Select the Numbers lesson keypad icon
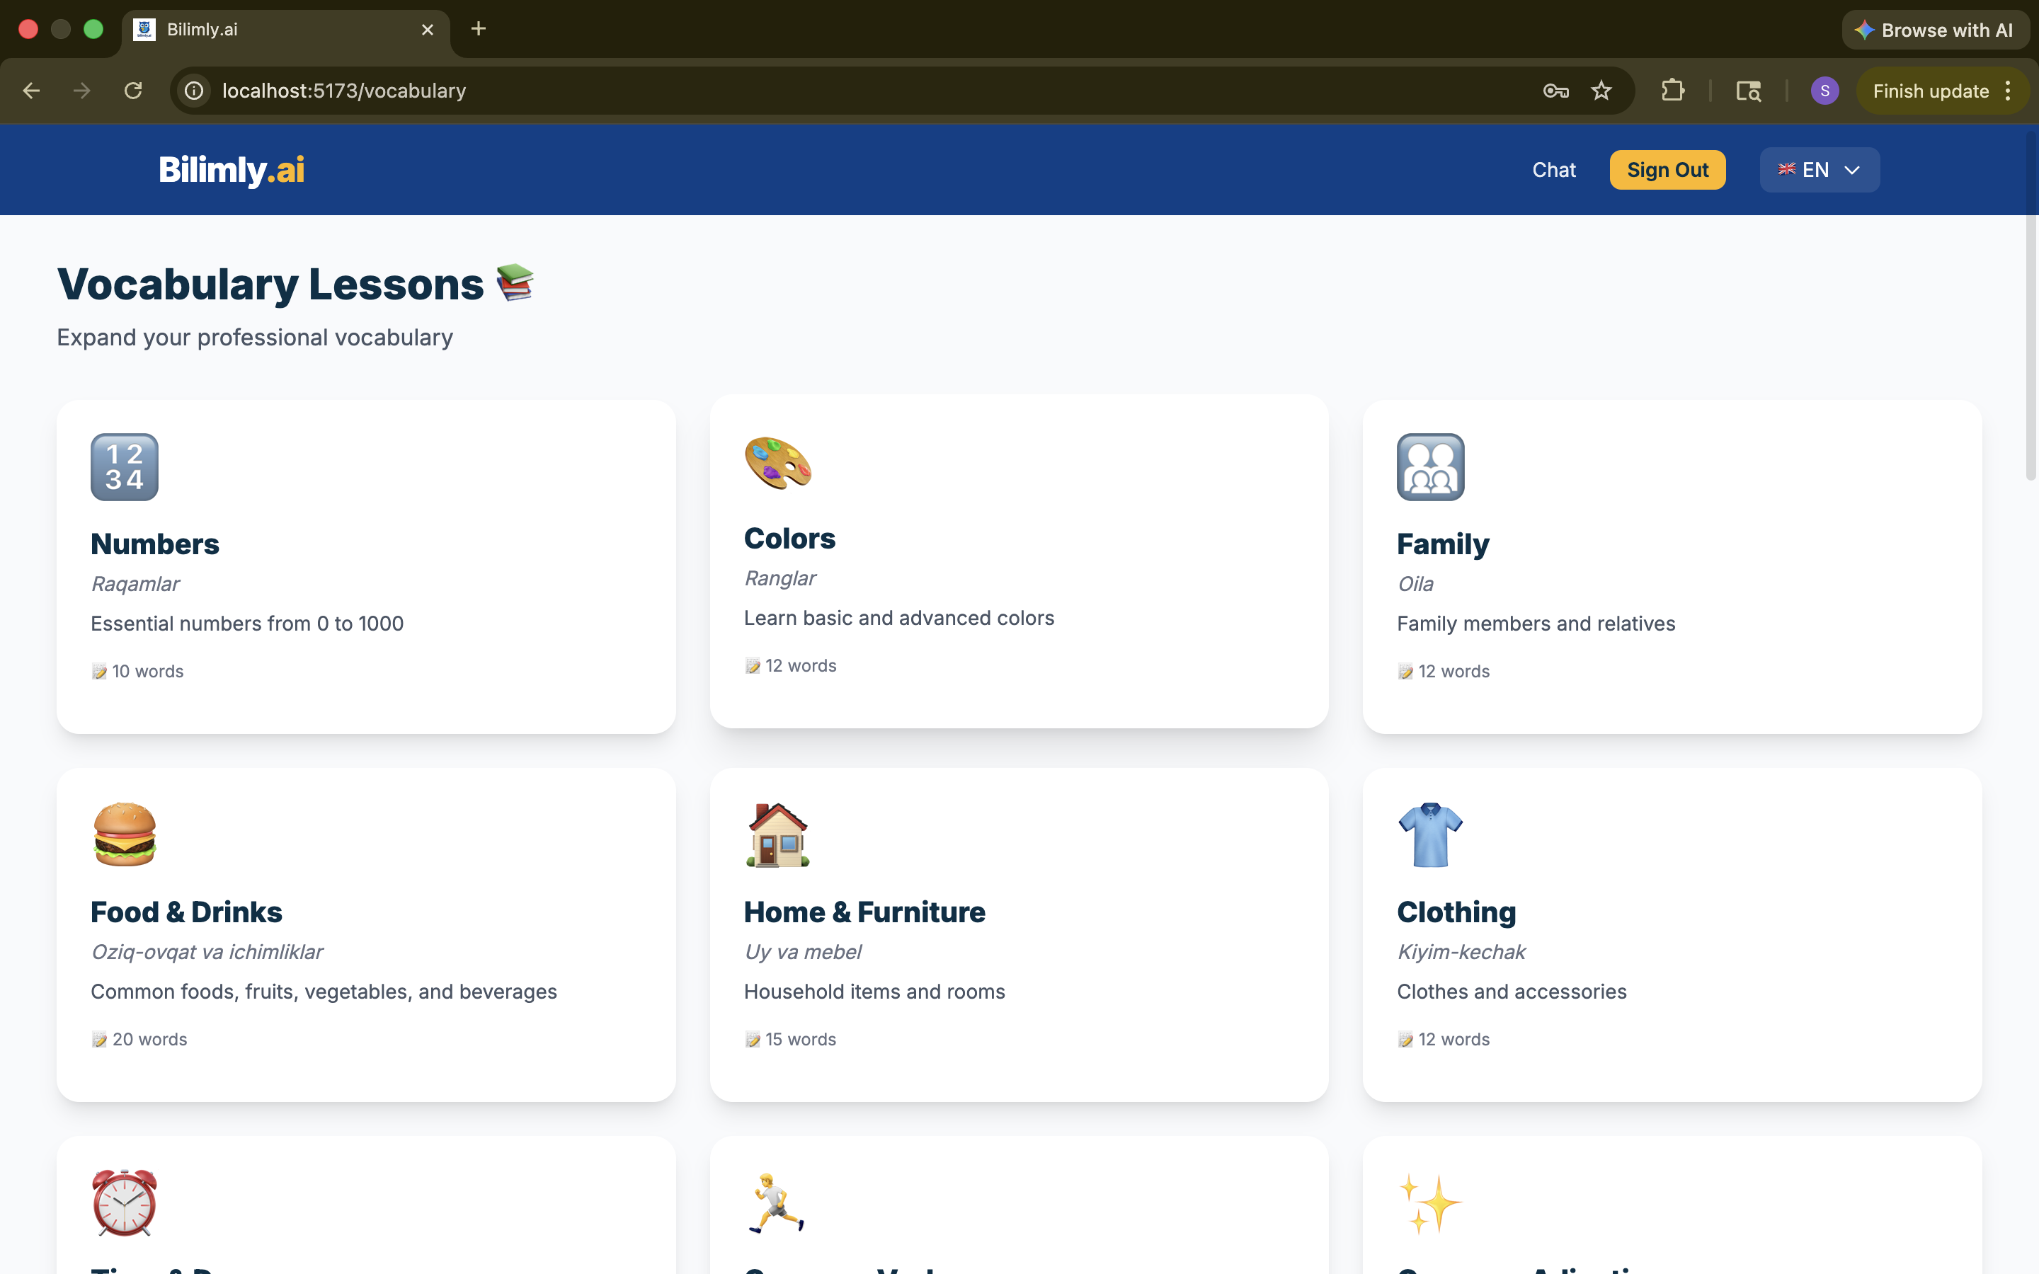This screenshot has height=1274, width=2039. click(x=123, y=467)
